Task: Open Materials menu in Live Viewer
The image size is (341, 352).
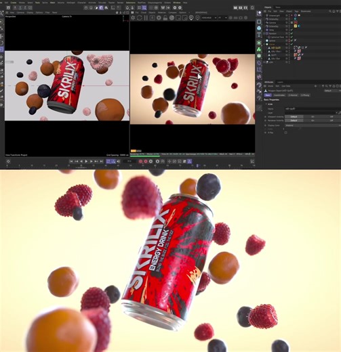Action: coord(162,13)
